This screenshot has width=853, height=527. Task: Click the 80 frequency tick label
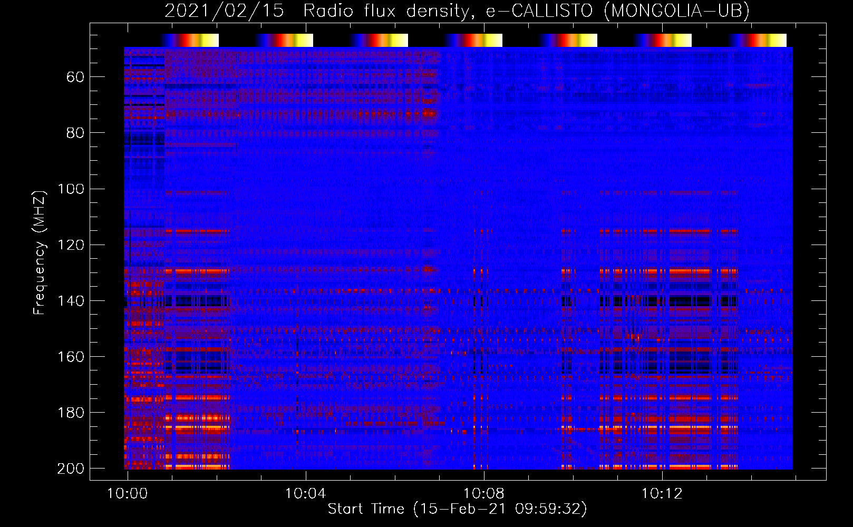coord(75,133)
